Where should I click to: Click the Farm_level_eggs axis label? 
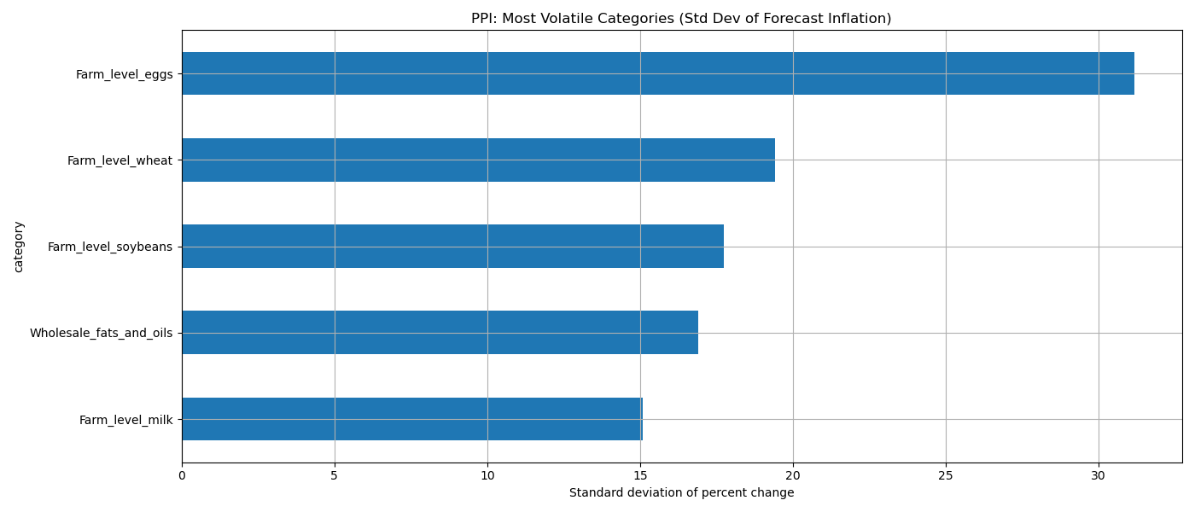pos(124,74)
